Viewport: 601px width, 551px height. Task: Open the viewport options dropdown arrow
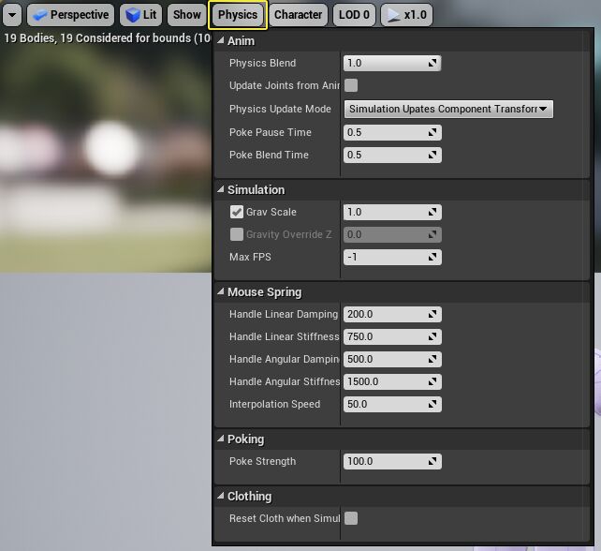tap(12, 15)
